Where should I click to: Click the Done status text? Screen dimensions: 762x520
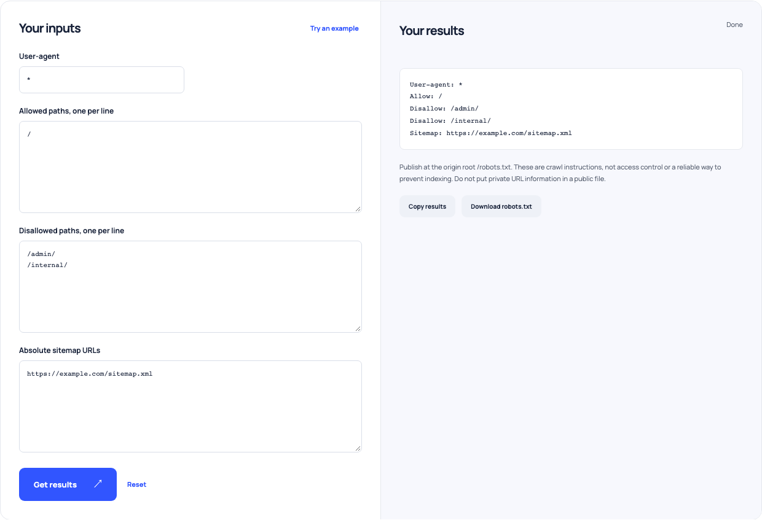[x=734, y=25]
